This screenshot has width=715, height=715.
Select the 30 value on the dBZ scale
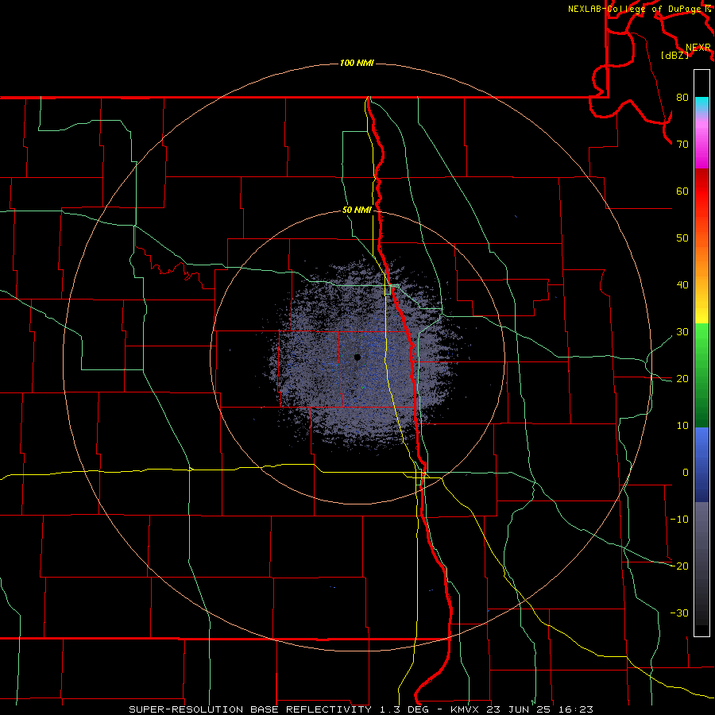(x=682, y=332)
